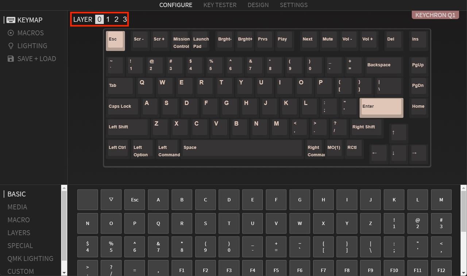Click the down arrow on the key picker scrollbar
The width and height of the screenshot is (467, 276).
click(64, 272)
